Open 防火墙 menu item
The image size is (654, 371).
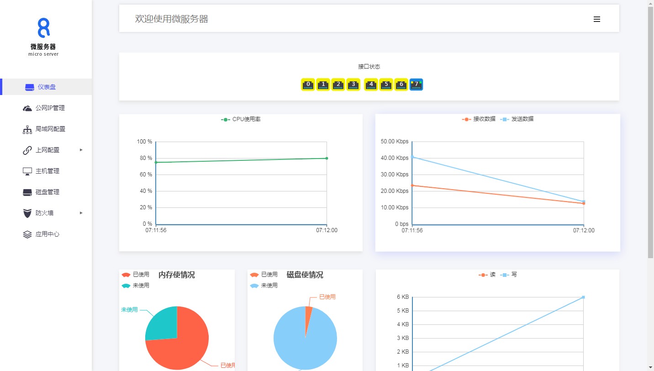point(44,213)
